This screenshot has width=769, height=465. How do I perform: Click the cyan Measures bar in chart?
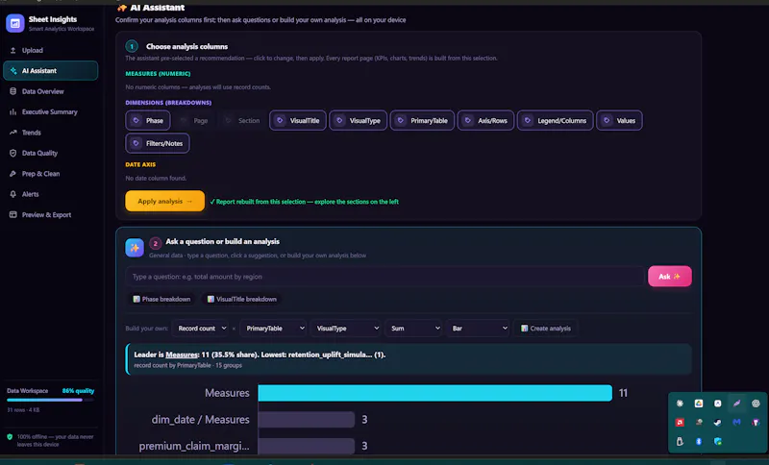click(x=435, y=393)
